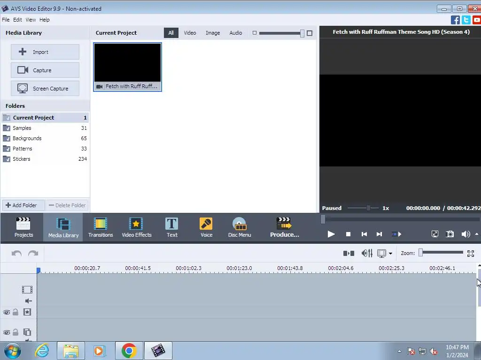Select the Backgrounds folder
481x360 pixels.
point(45,138)
